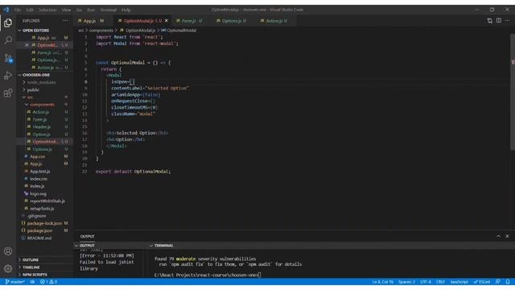Open the Explorer view in activity bar
Viewport: 515px width, 290px height.
pos(8,23)
